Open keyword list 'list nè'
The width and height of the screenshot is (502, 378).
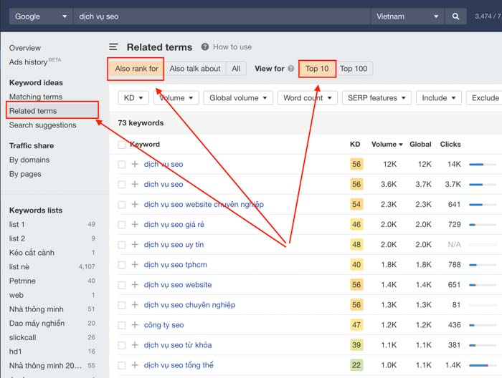tap(19, 267)
